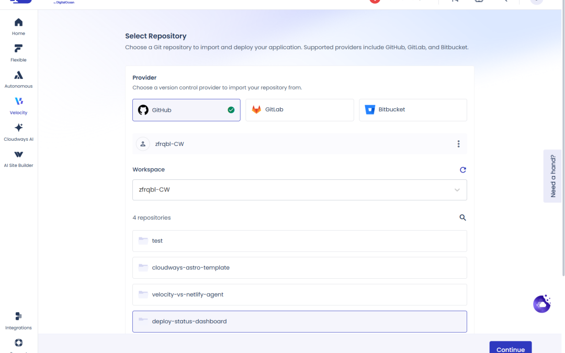Expand the Workspace dropdown showing zfrqbl-CW

(x=299, y=190)
